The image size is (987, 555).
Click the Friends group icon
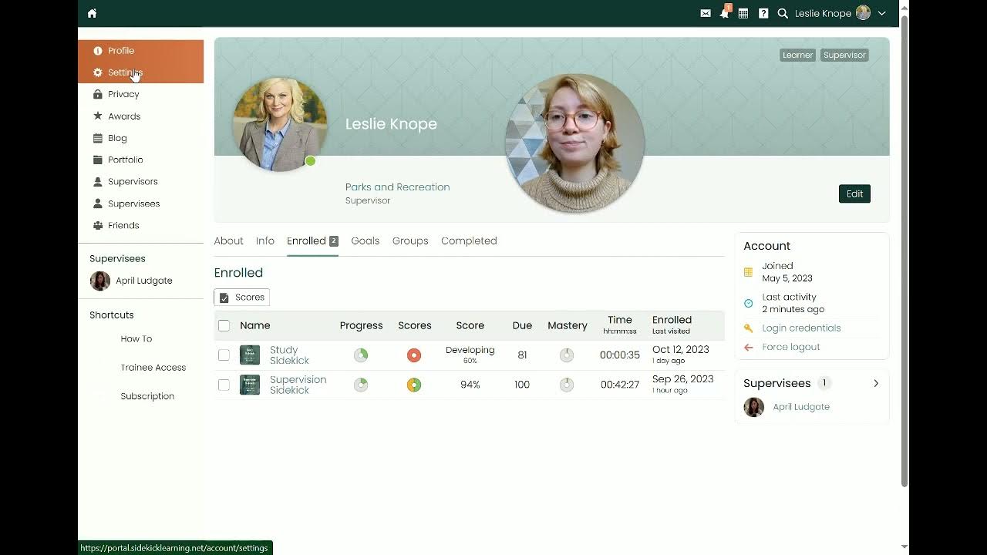tap(98, 225)
